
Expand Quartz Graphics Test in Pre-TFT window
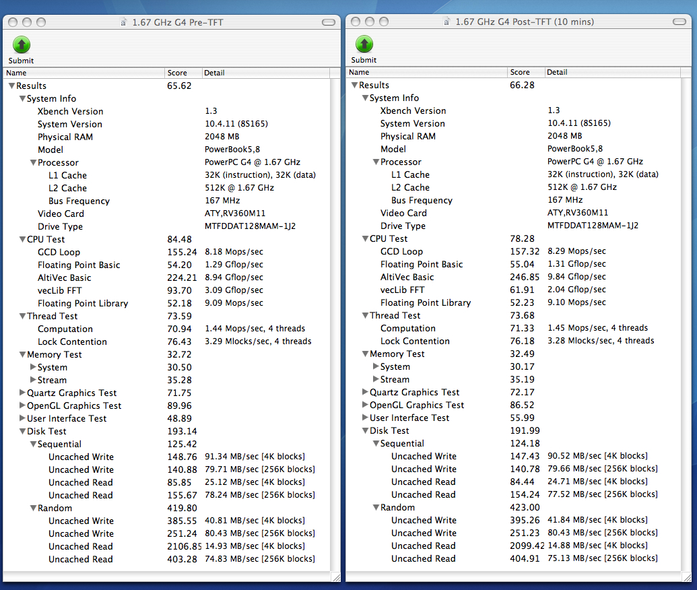22,393
